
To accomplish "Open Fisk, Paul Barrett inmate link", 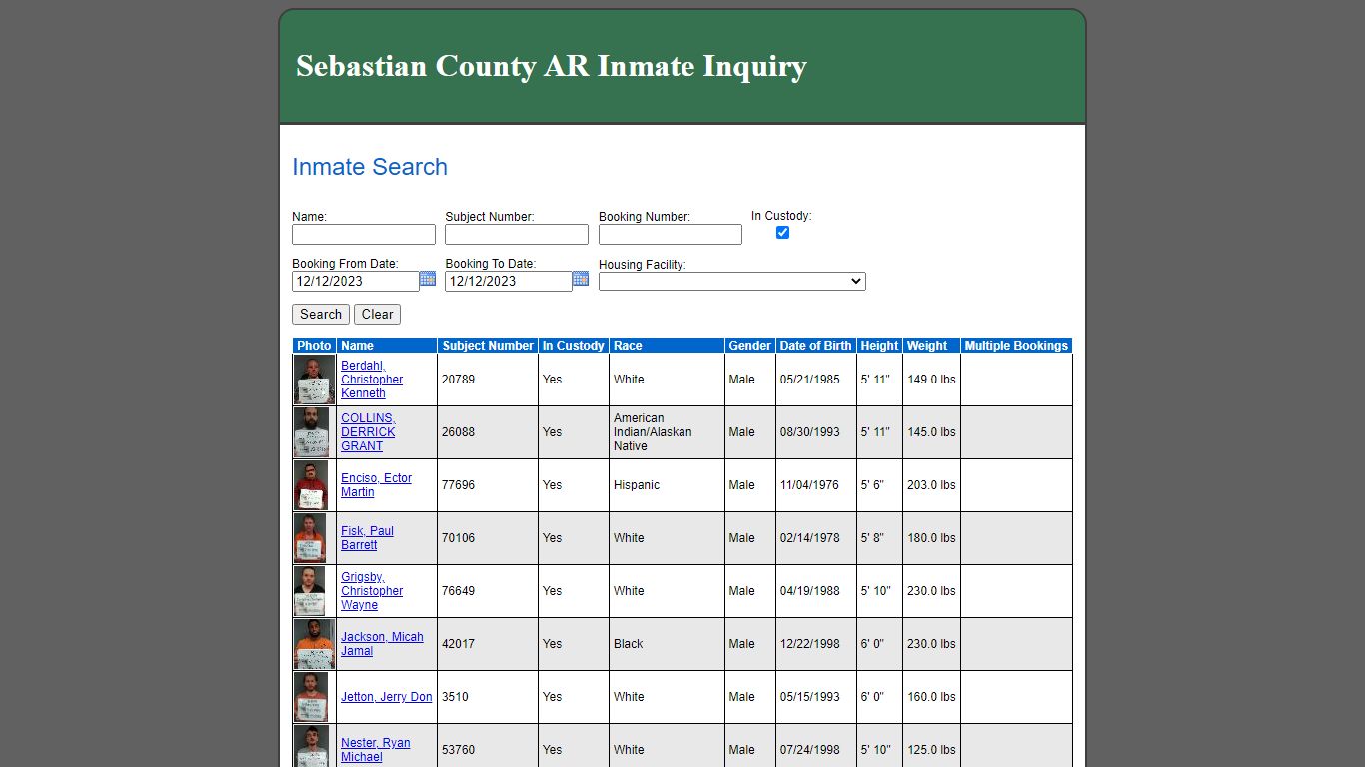I will coord(367,538).
